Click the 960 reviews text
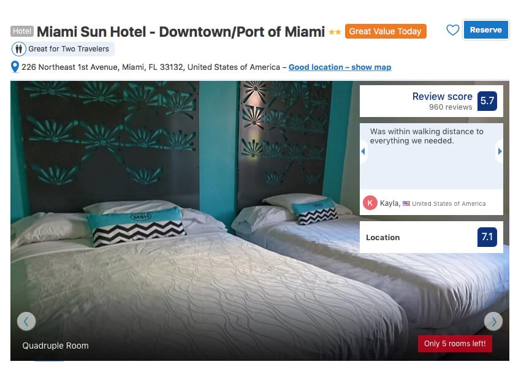The width and height of the screenshot is (521, 386). [x=451, y=107]
